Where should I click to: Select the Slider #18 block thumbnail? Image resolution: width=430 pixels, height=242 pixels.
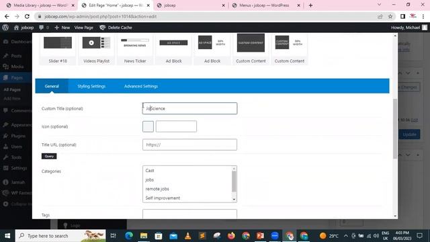58,49
